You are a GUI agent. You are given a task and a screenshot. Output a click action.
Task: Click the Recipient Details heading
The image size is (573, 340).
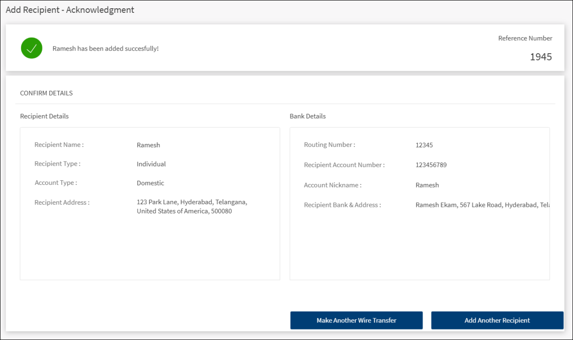(45, 117)
